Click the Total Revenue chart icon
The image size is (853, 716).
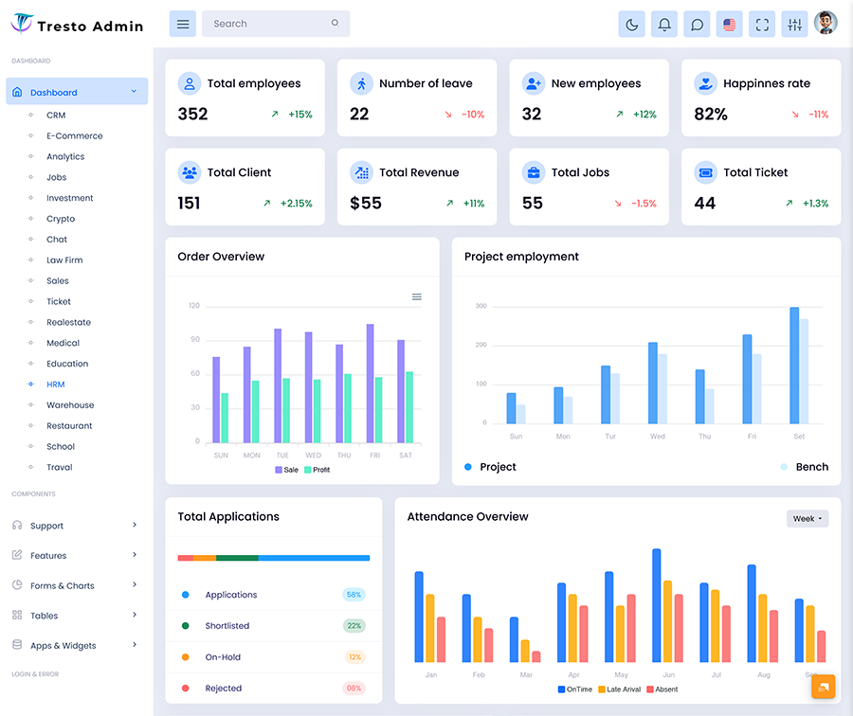361,173
